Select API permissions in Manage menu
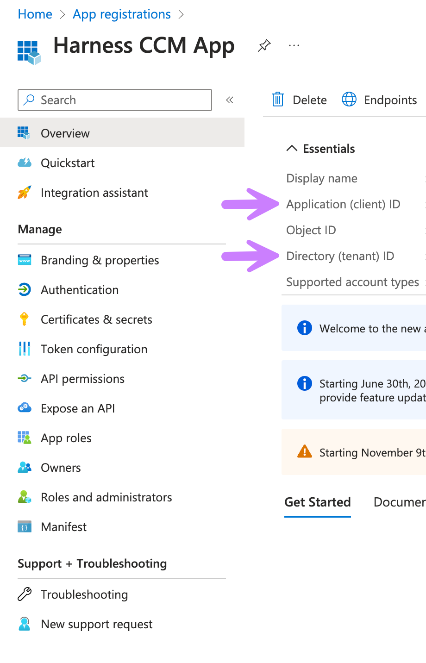Screen dimensions: 426x663 coord(82,379)
